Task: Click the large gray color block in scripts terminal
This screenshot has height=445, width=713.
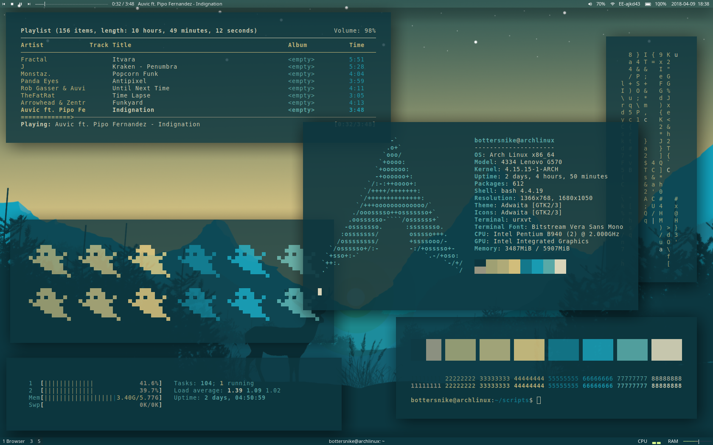Action: tap(434, 350)
